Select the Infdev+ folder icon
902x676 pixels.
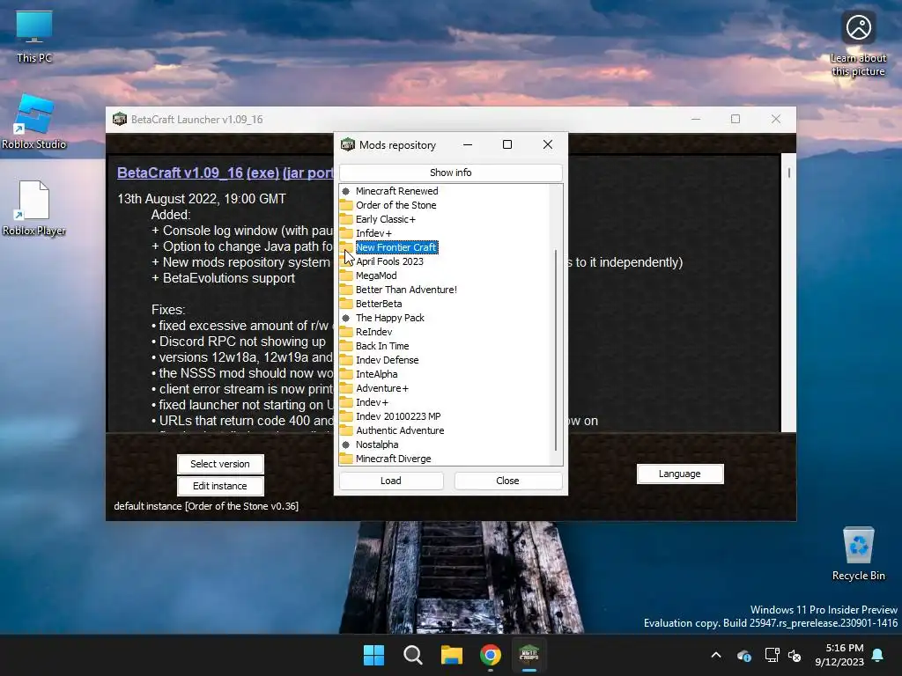pyautogui.click(x=345, y=233)
